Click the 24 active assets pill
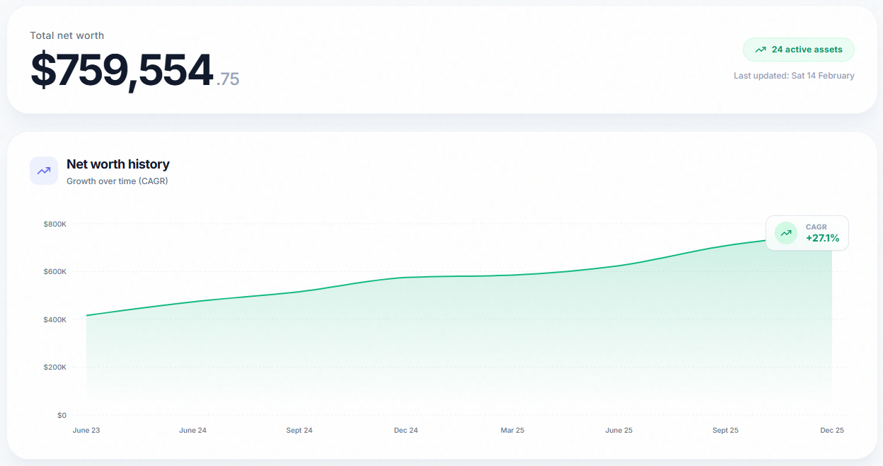883x466 pixels. click(799, 50)
